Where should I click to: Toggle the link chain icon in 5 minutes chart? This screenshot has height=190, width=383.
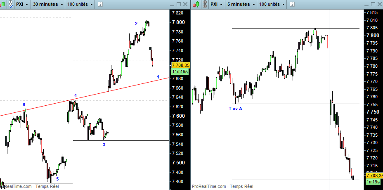[x=205, y=4]
